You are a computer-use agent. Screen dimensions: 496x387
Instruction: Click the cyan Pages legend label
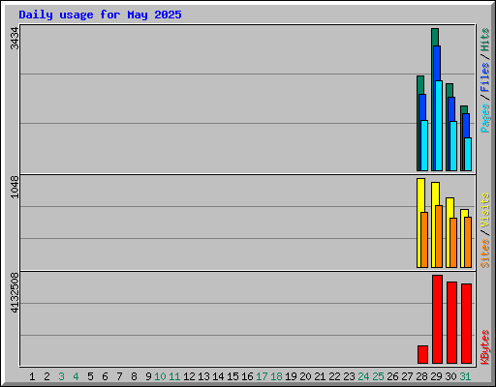(484, 118)
